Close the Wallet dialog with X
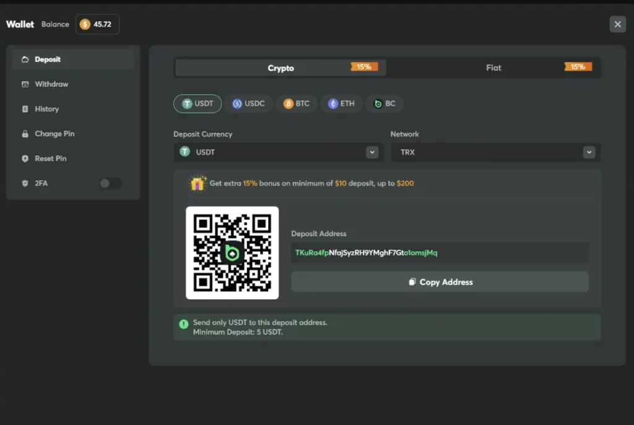This screenshot has width=634, height=425. coord(617,24)
